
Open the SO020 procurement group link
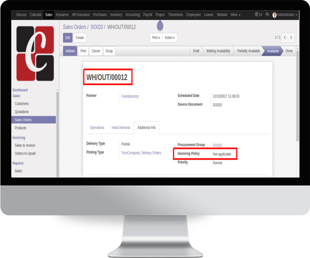coord(217,145)
